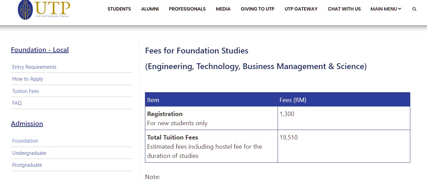The width and height of the screenshot is (427, 180).
Task: Open Postgraduate admission link
Action: pyautogui.click(x=27, y=165)
